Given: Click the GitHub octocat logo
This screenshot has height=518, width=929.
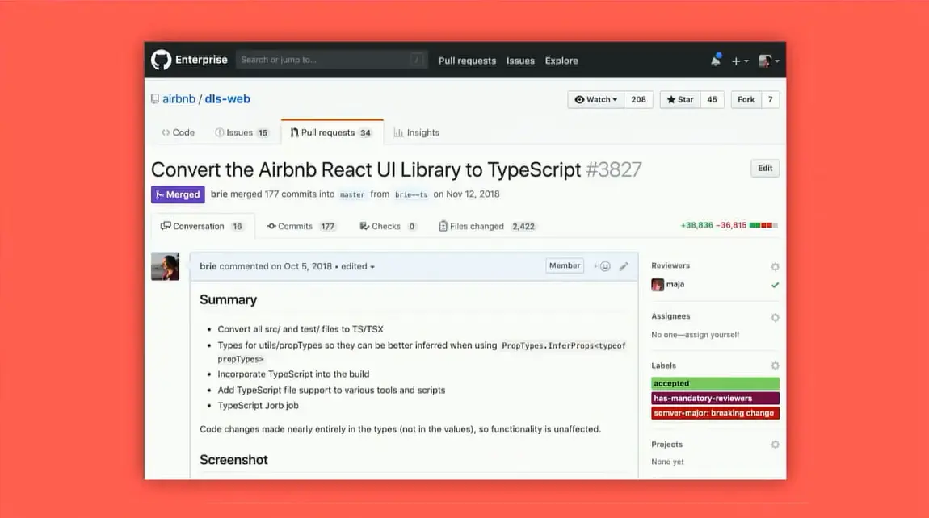Looking at the screenshot, I should [161, 60].
